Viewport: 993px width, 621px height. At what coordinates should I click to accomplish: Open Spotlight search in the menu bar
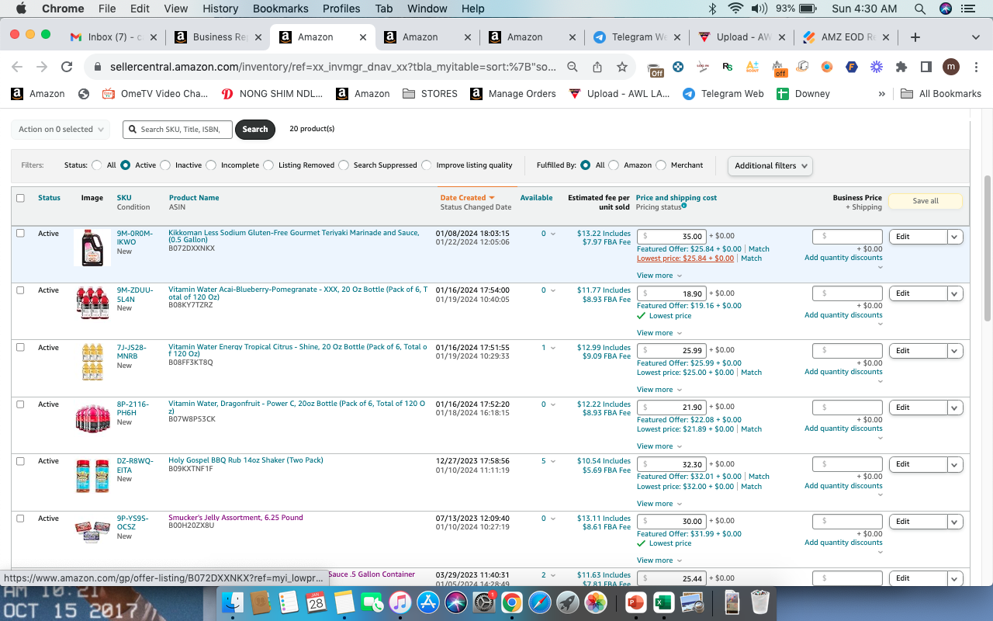(919, 9)
